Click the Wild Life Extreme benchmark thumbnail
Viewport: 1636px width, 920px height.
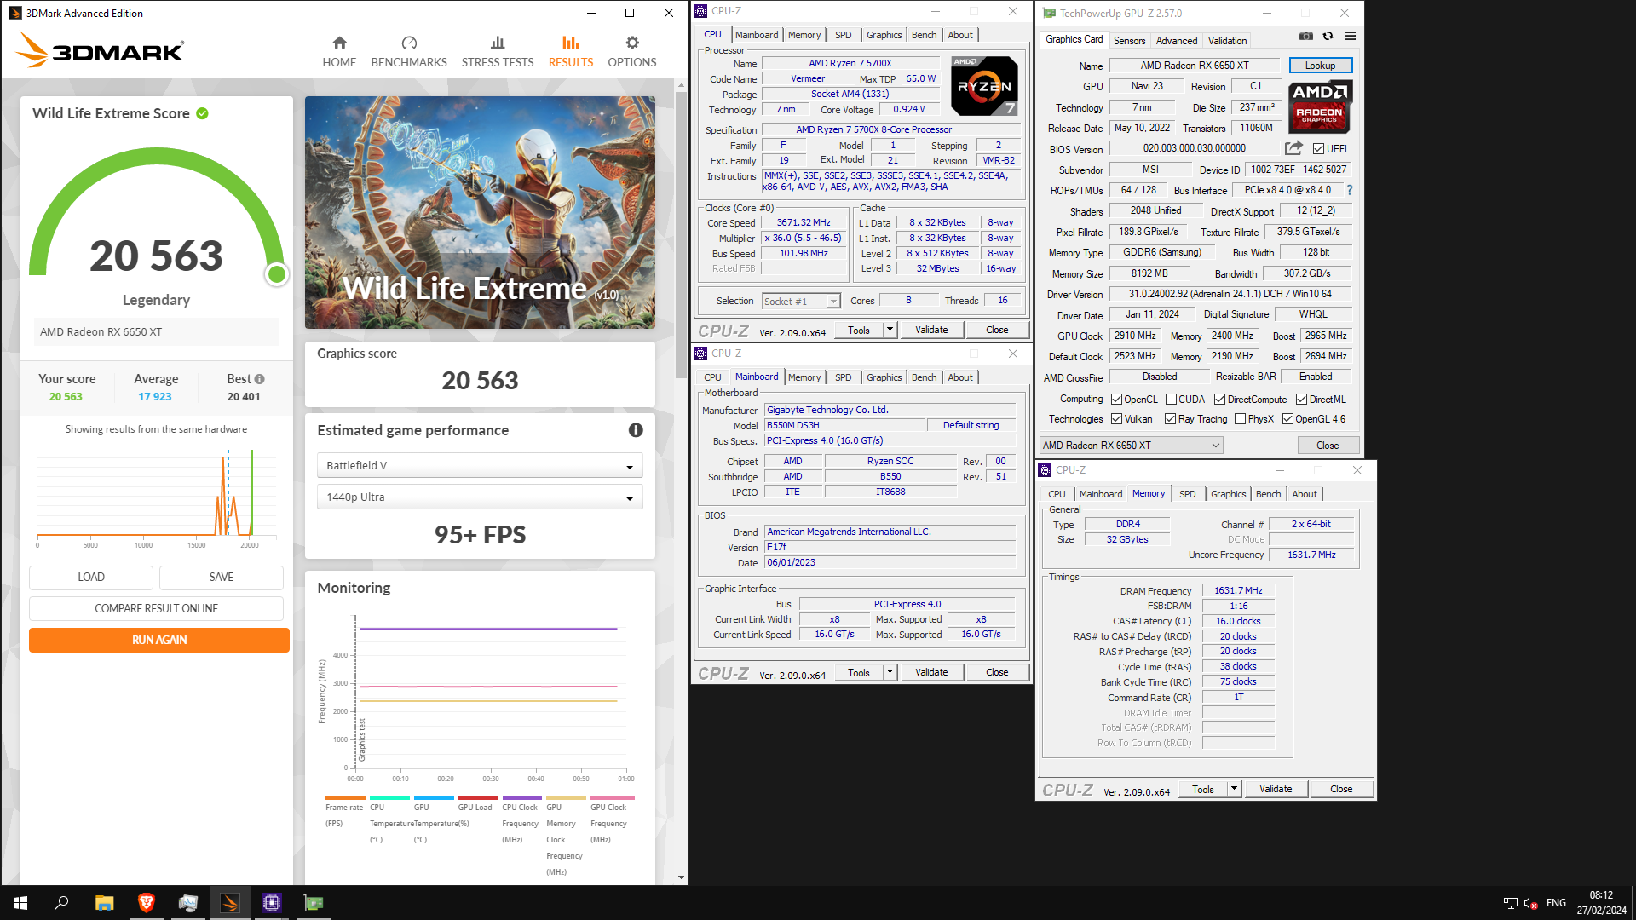(480, 212)
